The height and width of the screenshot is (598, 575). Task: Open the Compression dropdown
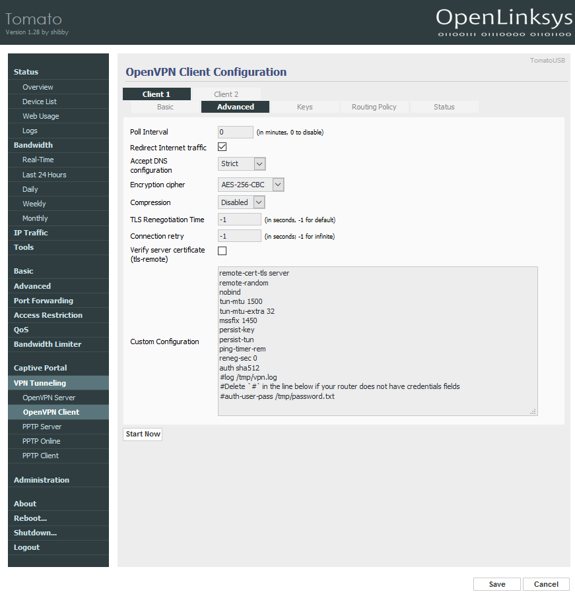242,202
